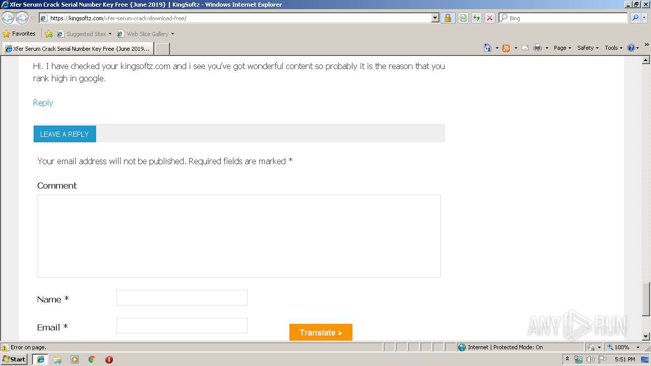
Task: Click the Reply link
Action: 43,103
